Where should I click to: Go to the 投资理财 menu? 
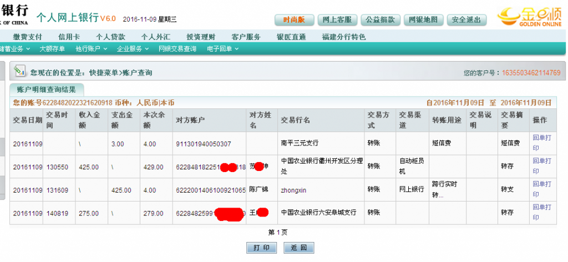201,37
